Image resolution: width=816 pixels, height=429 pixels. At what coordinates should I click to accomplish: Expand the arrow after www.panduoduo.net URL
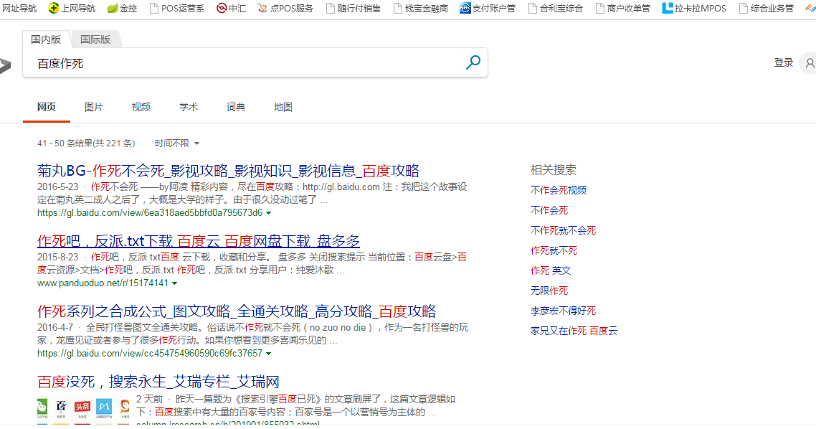[174, 283]
